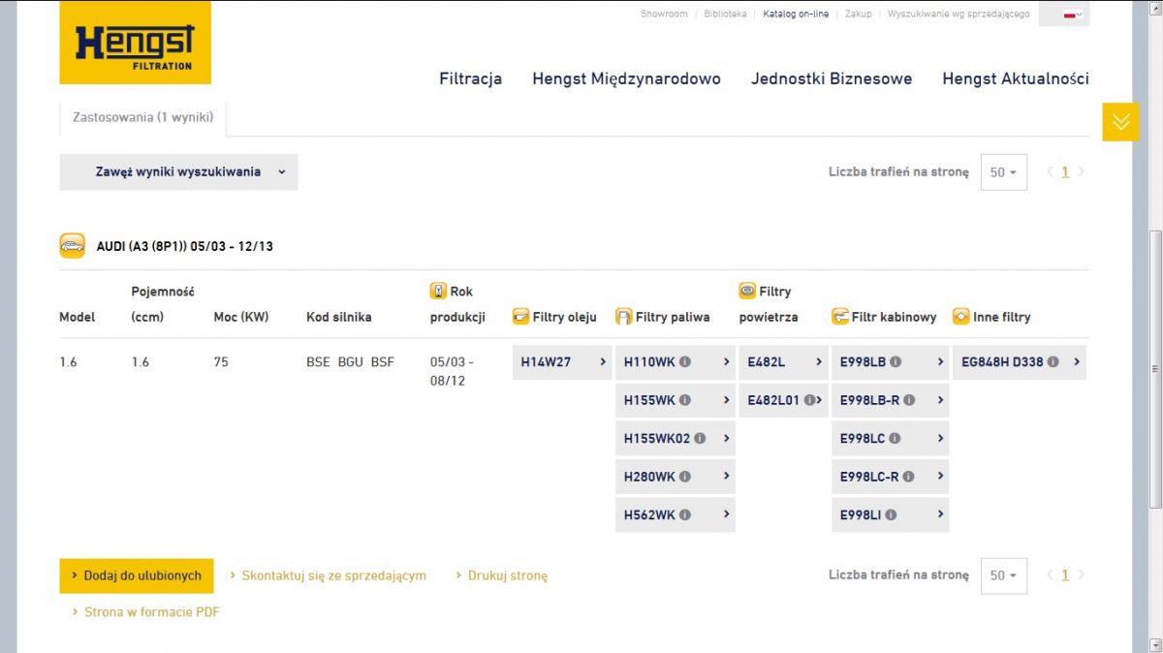
Task: Show info for fuel filter H110WK
Action: (x=685, y=362)
